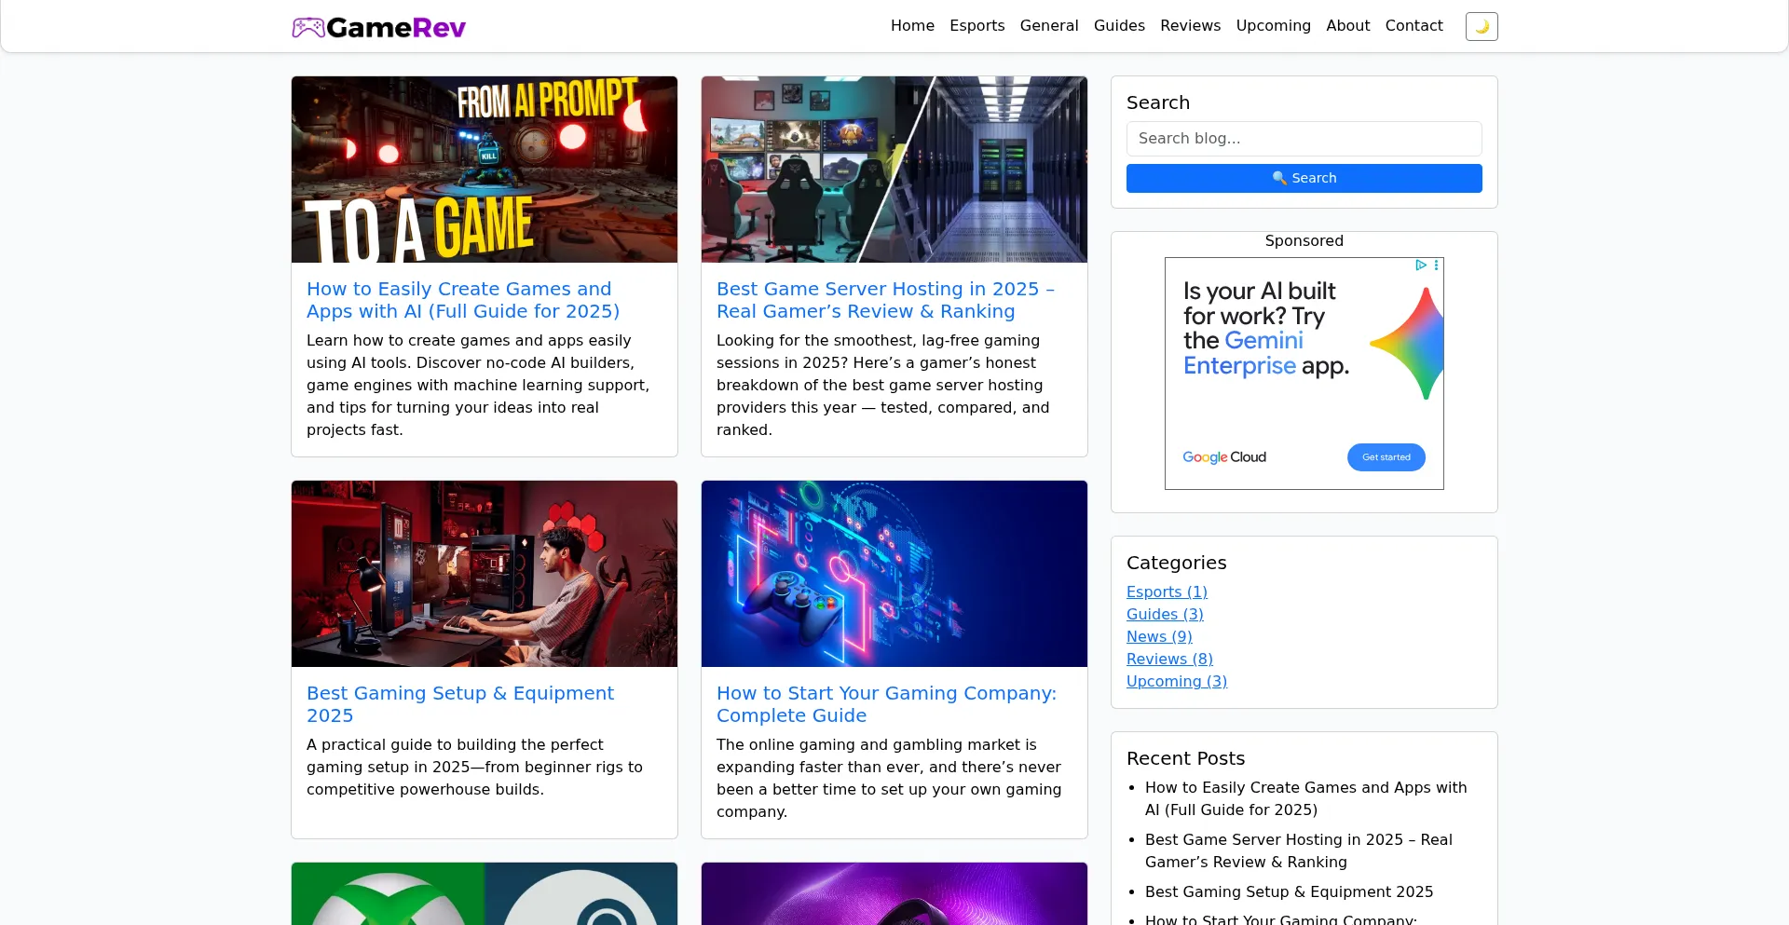
Task: Click the Categories heading
Action: click(1176, 563)
